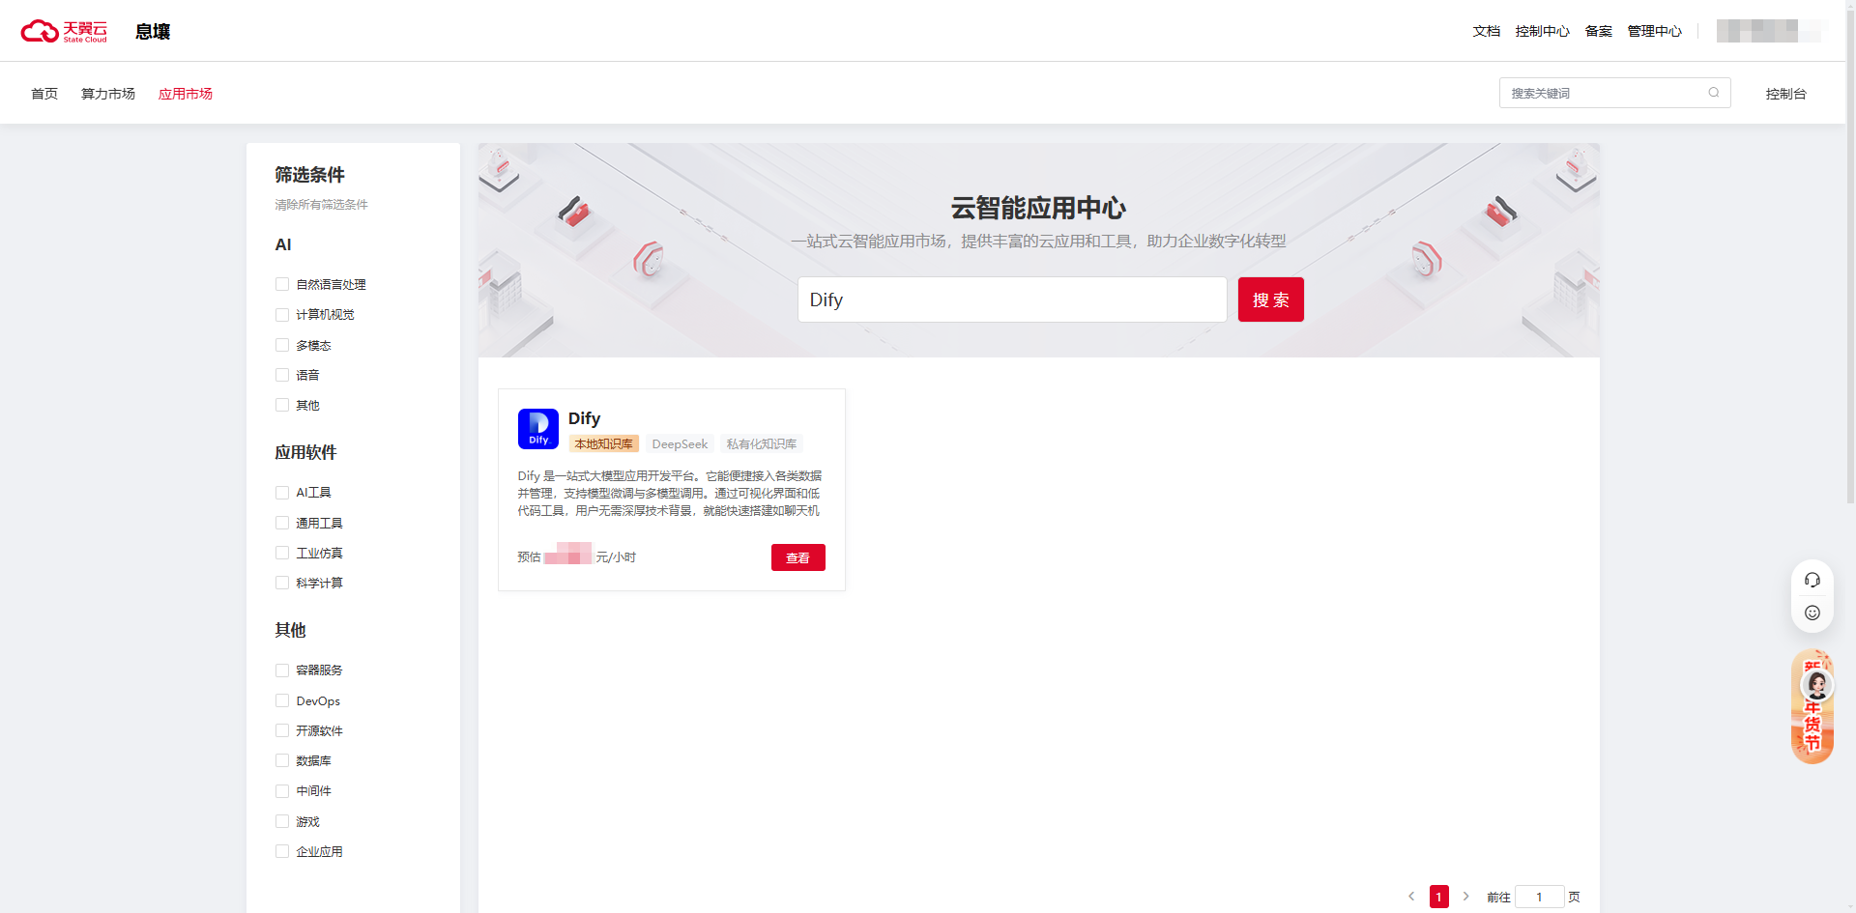1856x913 pixels.
Task: Check the 计算机视觉 filter
Action: [282, 315]
